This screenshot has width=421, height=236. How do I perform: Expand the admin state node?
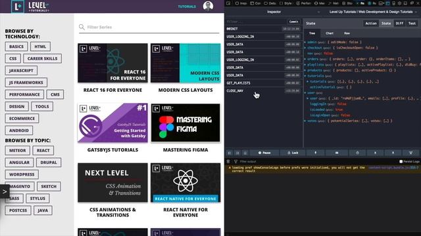click(305, 42)
